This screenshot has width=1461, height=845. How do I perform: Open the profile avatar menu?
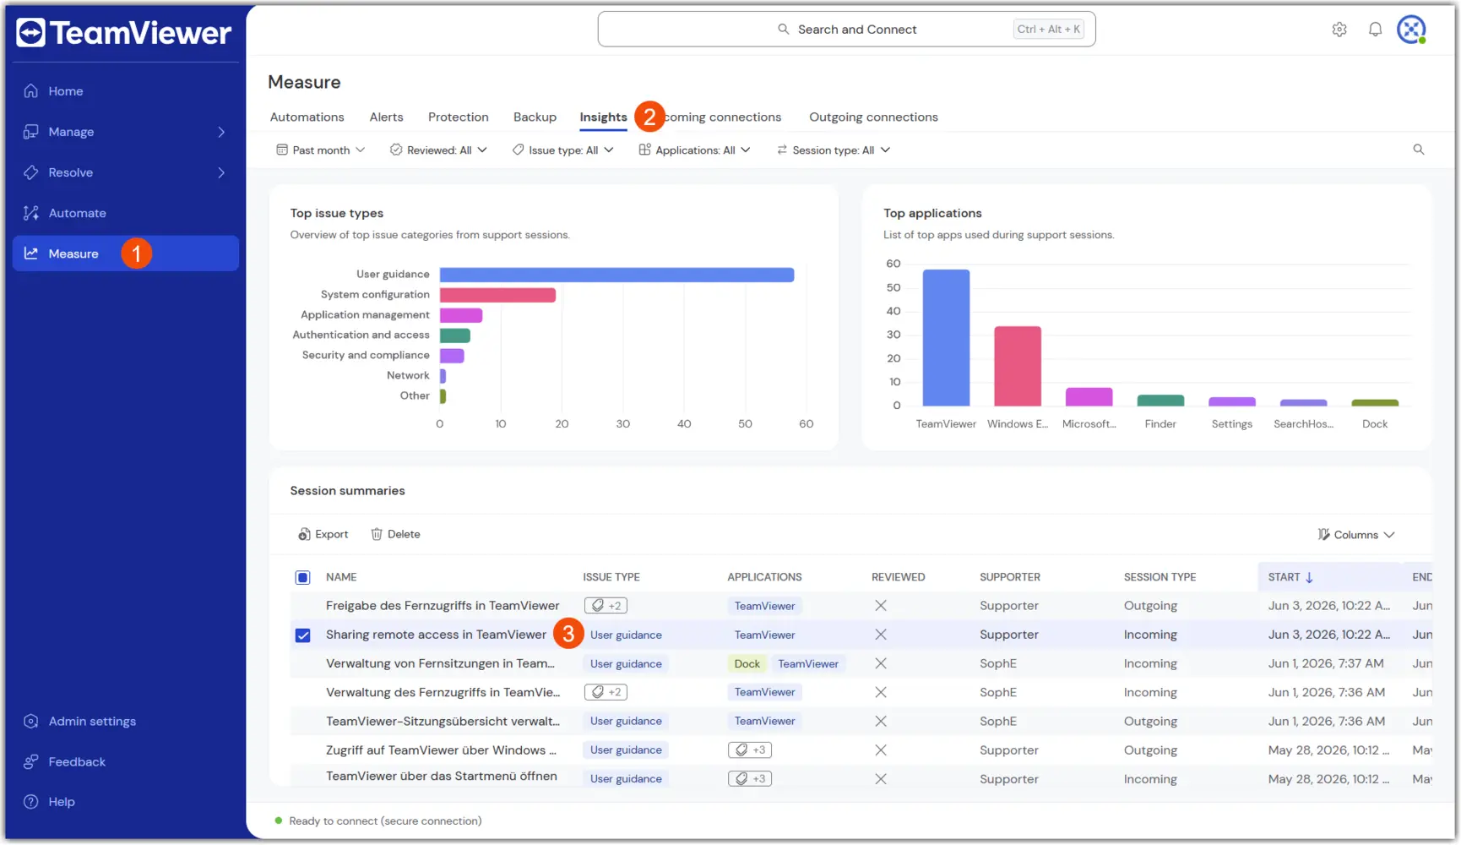pyautogui.click(x=1411, y=30)
